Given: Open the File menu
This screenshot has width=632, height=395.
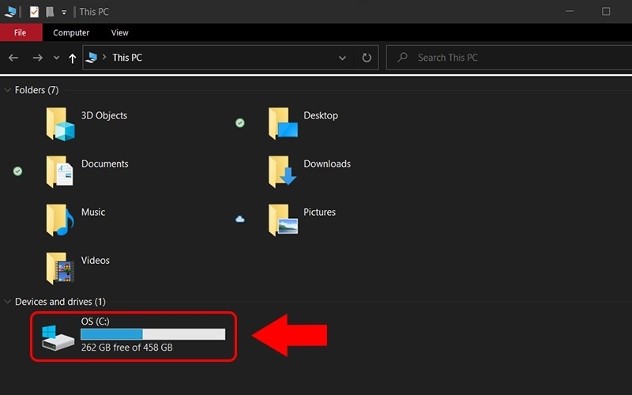Looking at the screenshot, I should [x=20, y=32].
